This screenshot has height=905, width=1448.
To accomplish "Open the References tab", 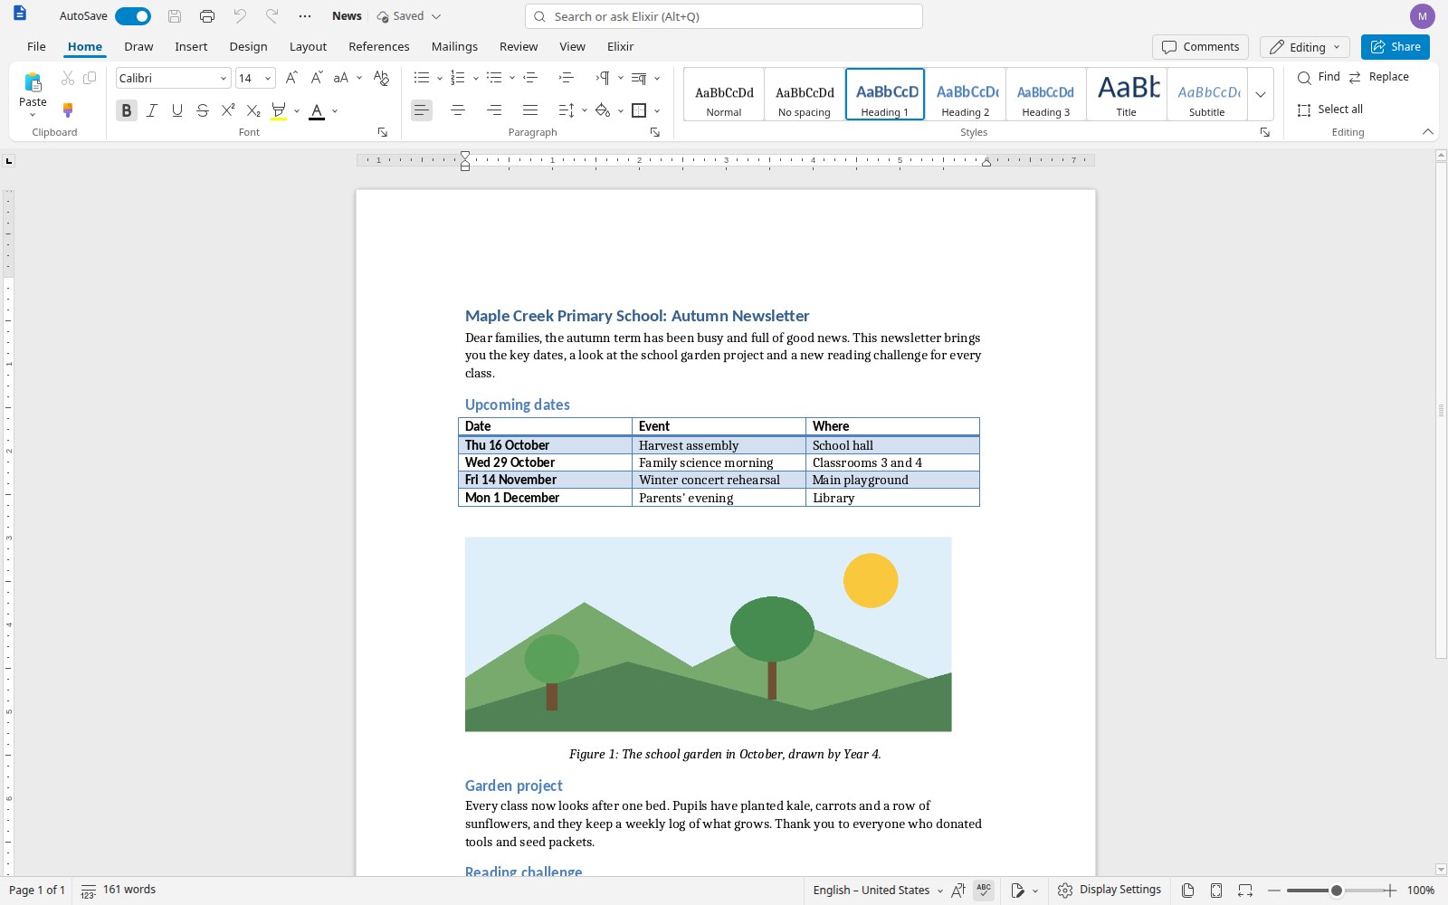I will tap(379, 47).
